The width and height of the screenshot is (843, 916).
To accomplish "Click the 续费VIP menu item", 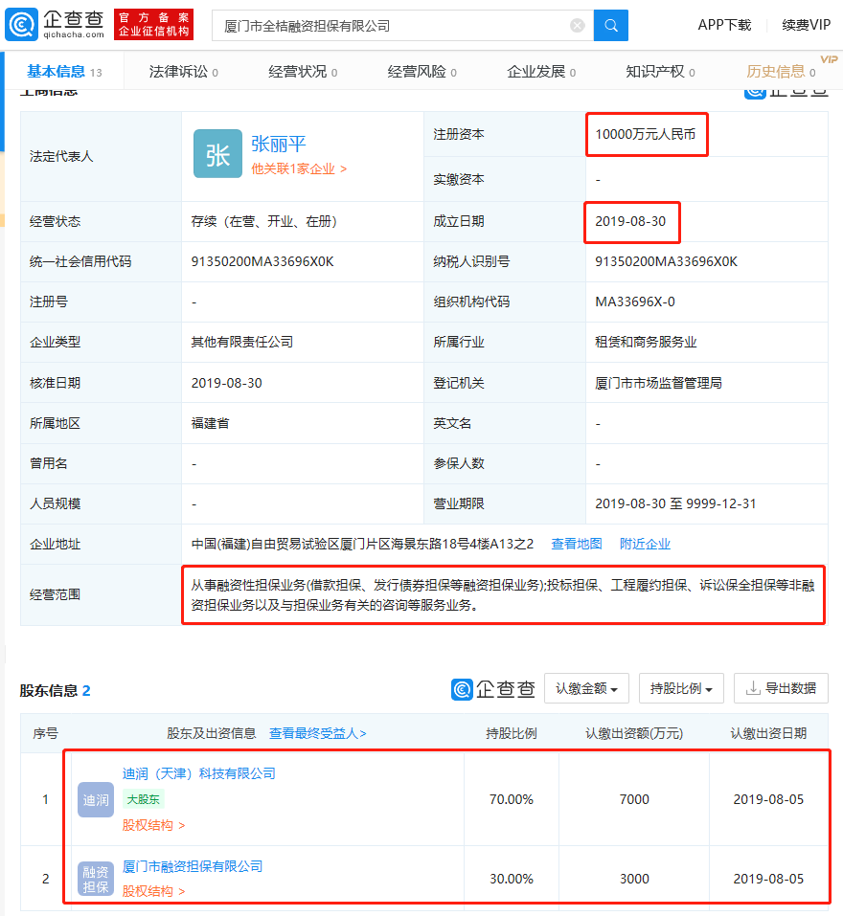I will pyautogui.click(x=805, y=25).
